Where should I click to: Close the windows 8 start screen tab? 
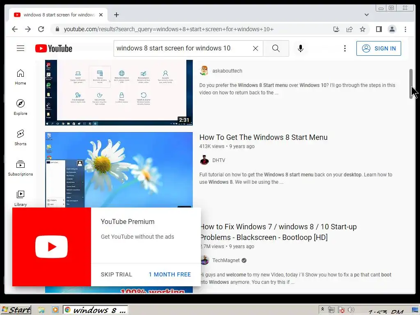[101, 15]
